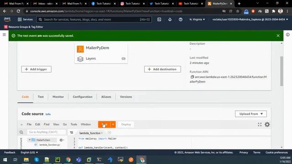
Task: Open Task View on the taskbar
Action: click(16, 159)
